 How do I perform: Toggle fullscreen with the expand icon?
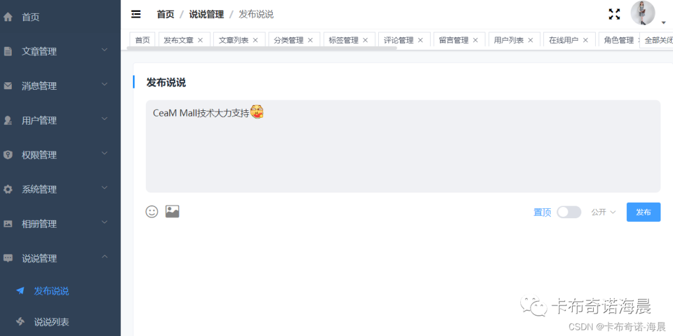(614, 14)
